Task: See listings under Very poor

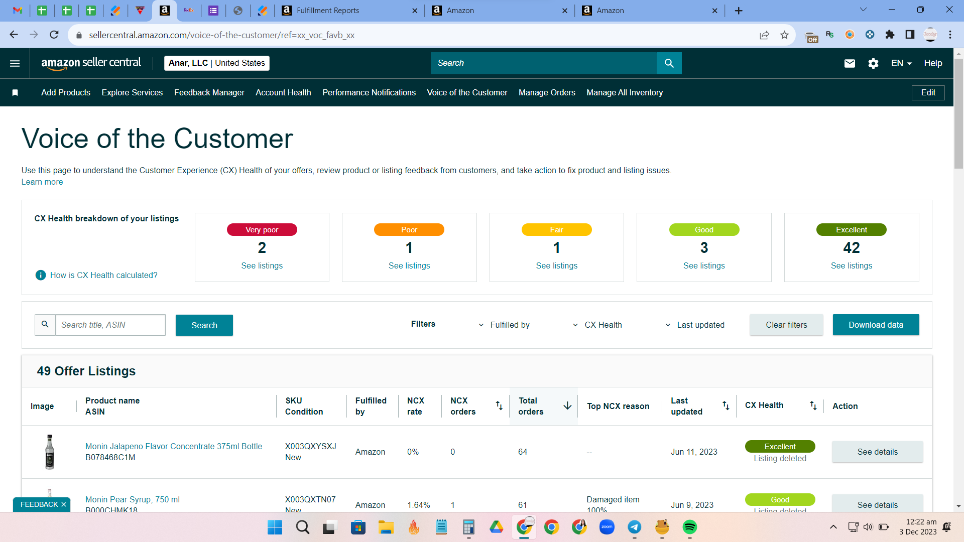Action: [262, 265]
